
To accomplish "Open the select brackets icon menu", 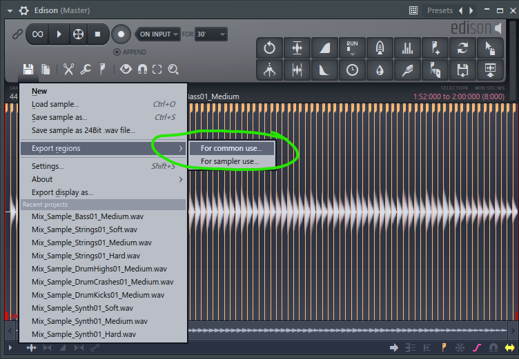I will (x=157, y=70).
